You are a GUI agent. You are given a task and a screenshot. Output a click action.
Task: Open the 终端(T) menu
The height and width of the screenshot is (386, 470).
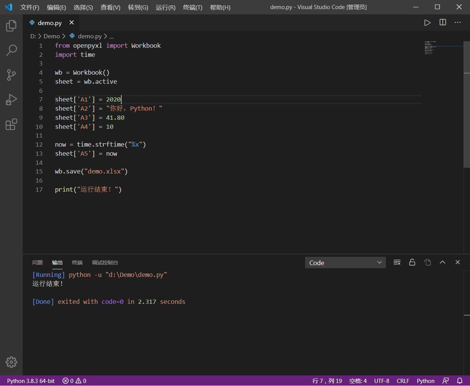(x=193, y=7)
